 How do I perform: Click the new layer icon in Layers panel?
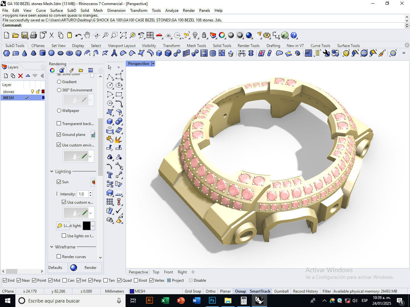coord(6,76)
